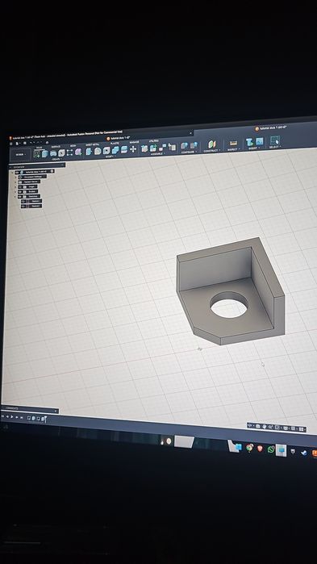Expand the Bodies folder in browser
Screen dimensions: 317x564
[15, 192]
